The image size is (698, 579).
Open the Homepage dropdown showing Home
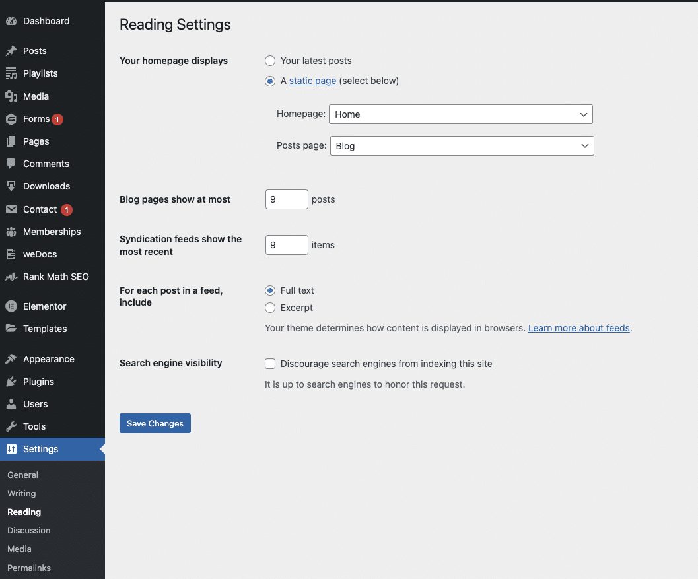pyautogui.click(x=461, y=114)
